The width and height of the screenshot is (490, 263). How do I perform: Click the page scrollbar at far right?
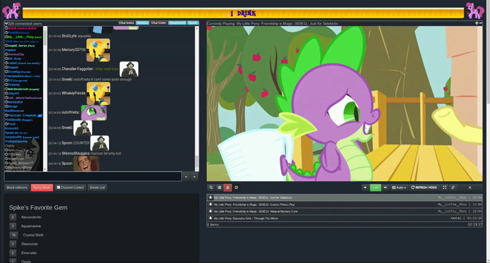click(x=488, y=131)
